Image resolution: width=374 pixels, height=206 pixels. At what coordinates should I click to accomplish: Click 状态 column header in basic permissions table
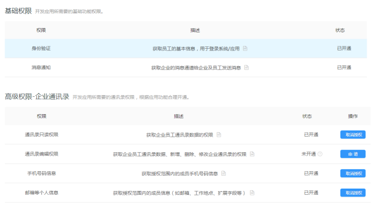click(x=340, y=30)
